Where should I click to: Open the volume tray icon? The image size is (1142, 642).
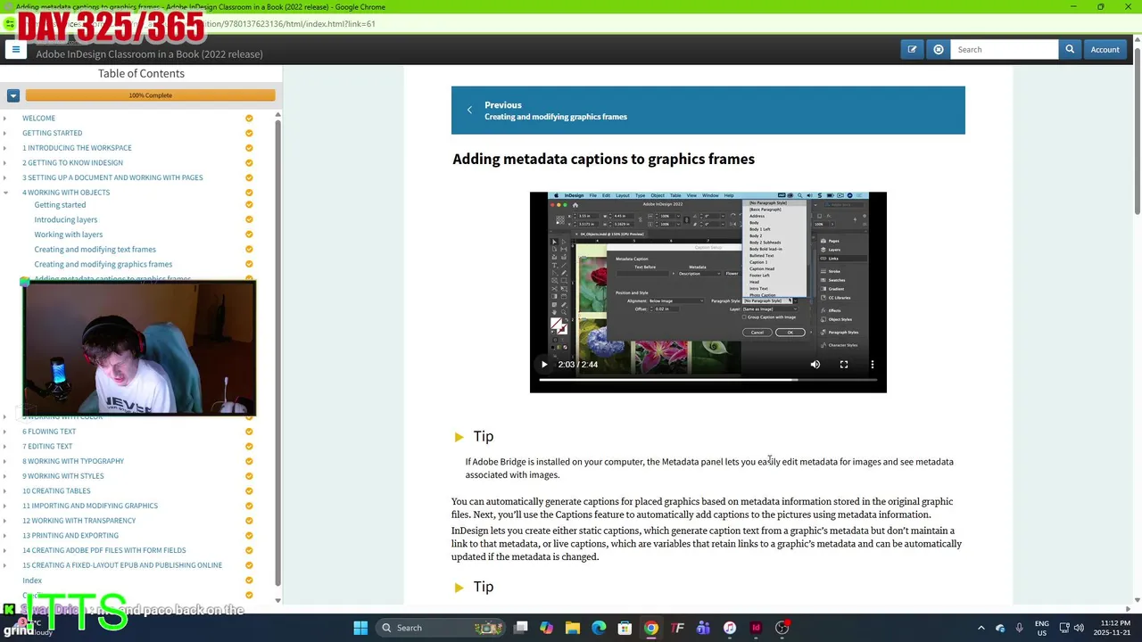pyautogui.click(x=1079, y=628)
